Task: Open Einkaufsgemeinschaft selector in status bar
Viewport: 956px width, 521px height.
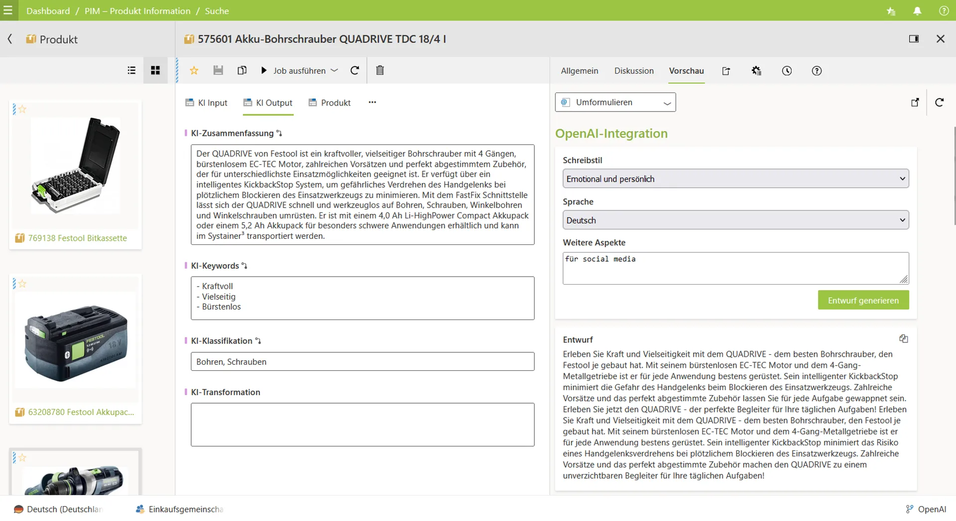Action: pos(179,509)
